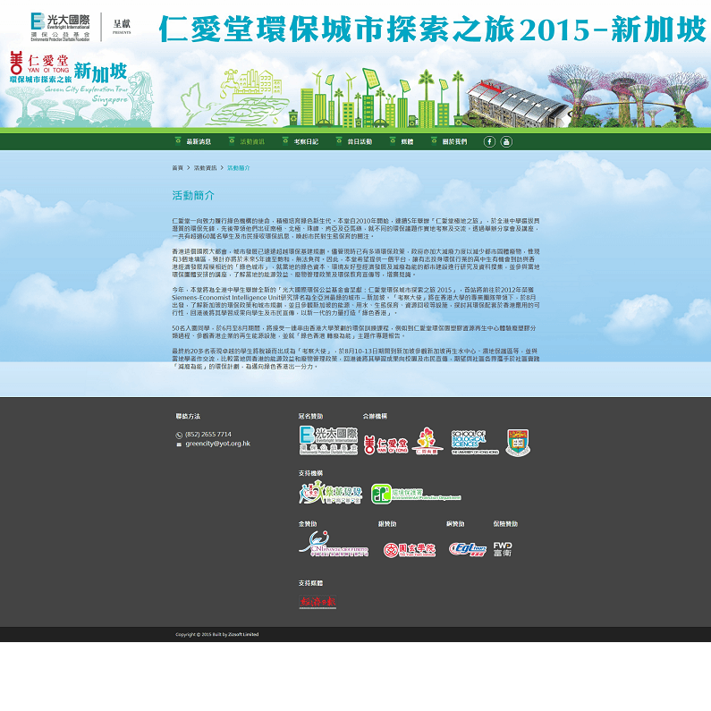Open the footer Yan Oi Tong organiser logo
The image size is (711, 711).
click(385, 445)
